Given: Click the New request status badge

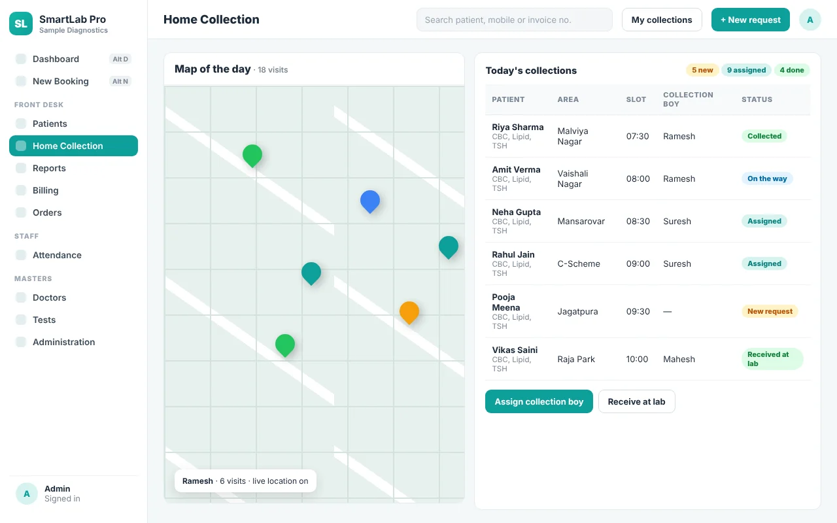Looking at the screenshot, I should 770,311.
